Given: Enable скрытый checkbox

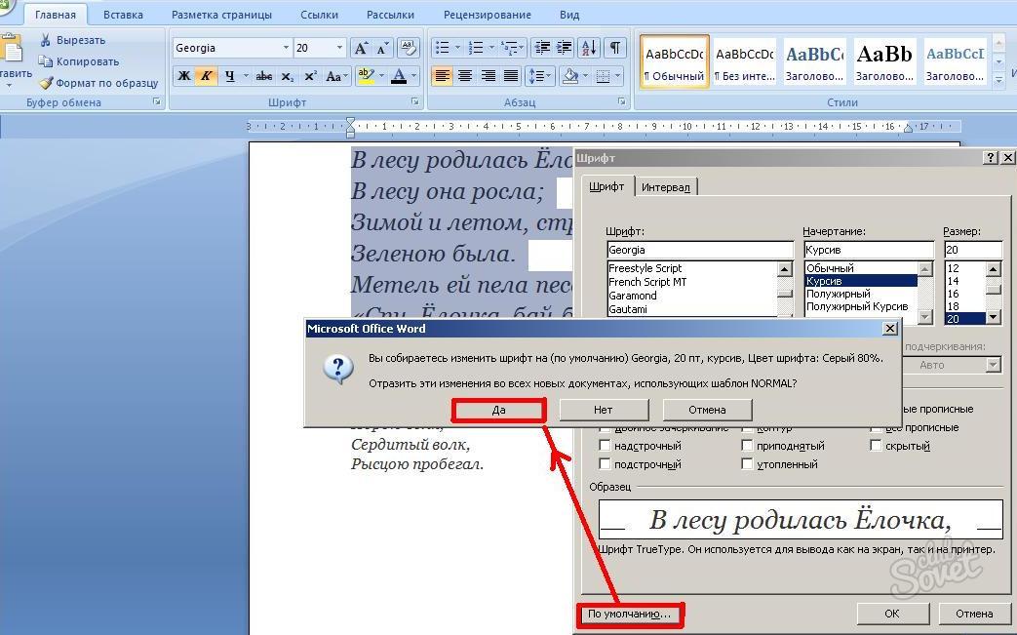Looking at the screenshot, I should pyautogui.click(x=876, y=446).
